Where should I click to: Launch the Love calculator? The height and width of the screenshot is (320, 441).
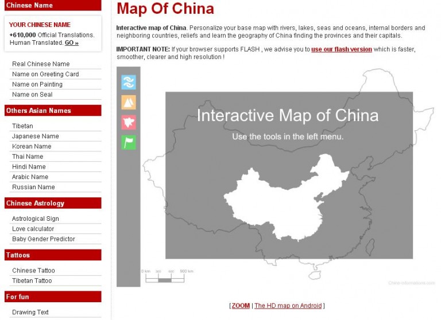[x=33, y=229]
